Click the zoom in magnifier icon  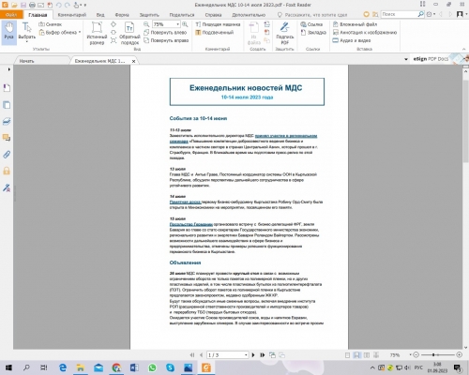tap(185, 24)
